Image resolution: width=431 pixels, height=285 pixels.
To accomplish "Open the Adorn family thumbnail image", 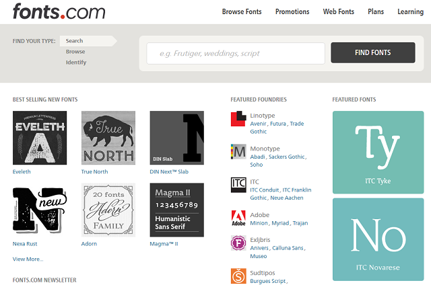I will click(108, 210).
